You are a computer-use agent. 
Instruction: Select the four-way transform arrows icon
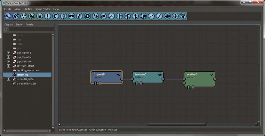coord(175,16)
